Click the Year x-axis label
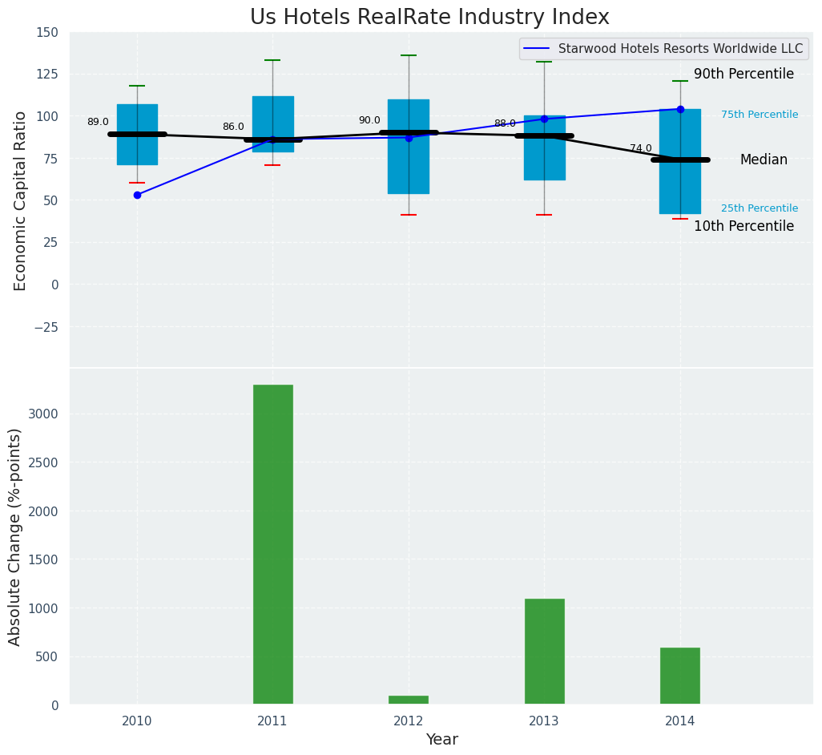Viewport: 822px width, 755px height. pos(441,740)
